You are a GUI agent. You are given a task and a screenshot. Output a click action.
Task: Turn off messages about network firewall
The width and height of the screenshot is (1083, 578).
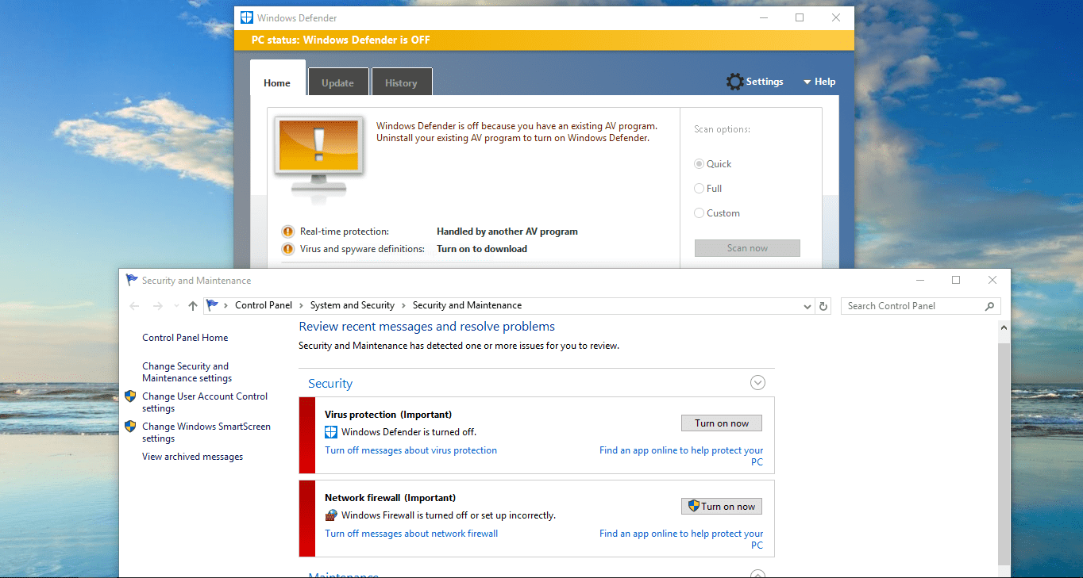[411, 534]
